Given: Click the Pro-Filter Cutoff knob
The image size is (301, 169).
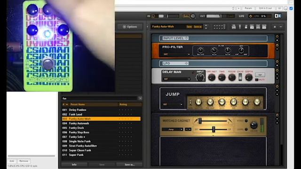Looking at the screenshot, I should (x=200, y=50).
